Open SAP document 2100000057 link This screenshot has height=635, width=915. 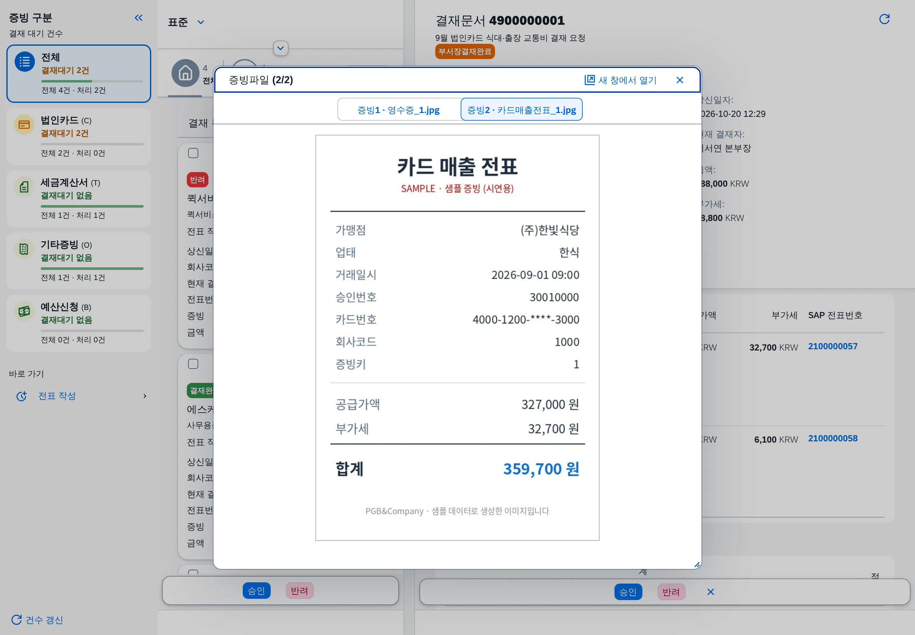pyautogui.click(x=833, y=346)
